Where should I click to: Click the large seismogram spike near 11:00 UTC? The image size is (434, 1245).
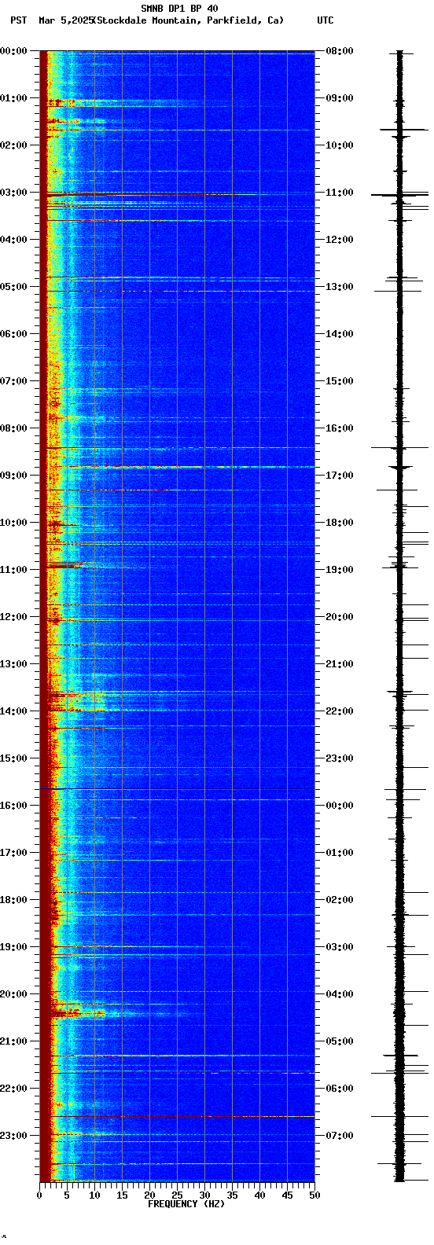400,194
